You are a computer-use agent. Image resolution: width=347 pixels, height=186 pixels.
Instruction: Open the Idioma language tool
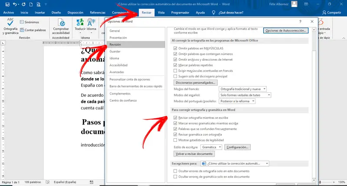(92, 26)
